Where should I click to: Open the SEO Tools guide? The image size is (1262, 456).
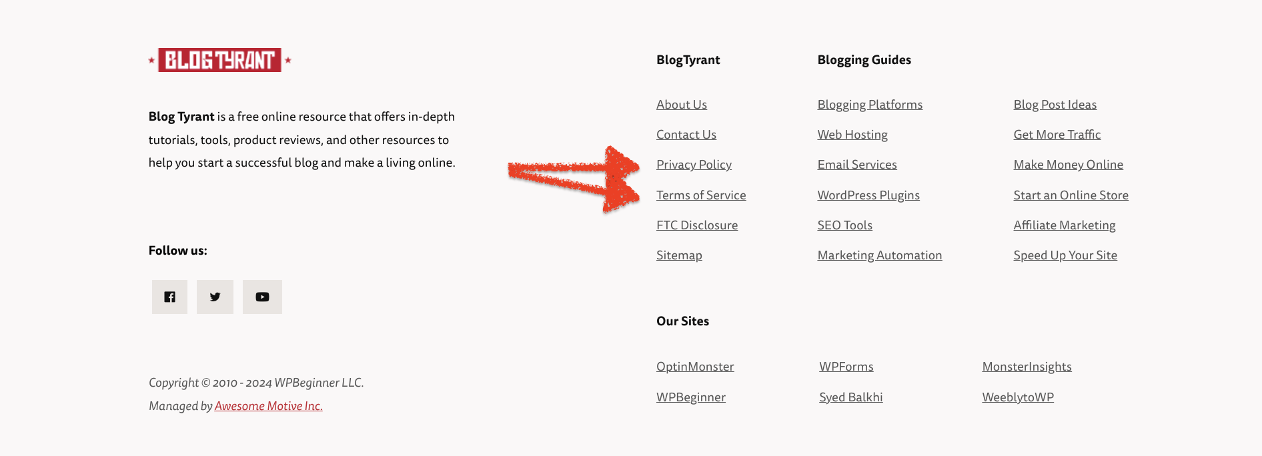tap(844, 225)
